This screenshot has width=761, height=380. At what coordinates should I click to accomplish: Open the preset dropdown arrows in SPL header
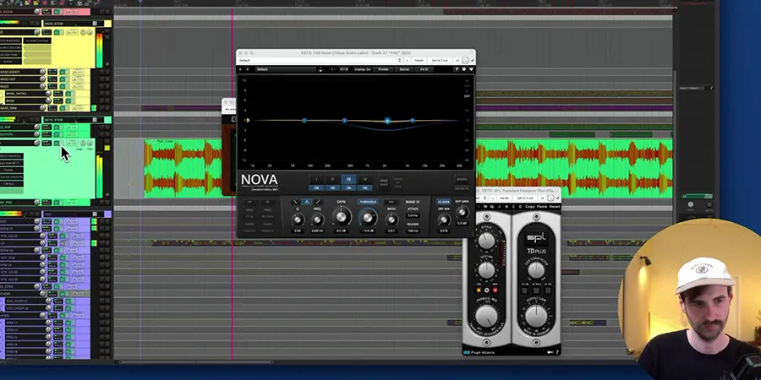tap(485, 198)
